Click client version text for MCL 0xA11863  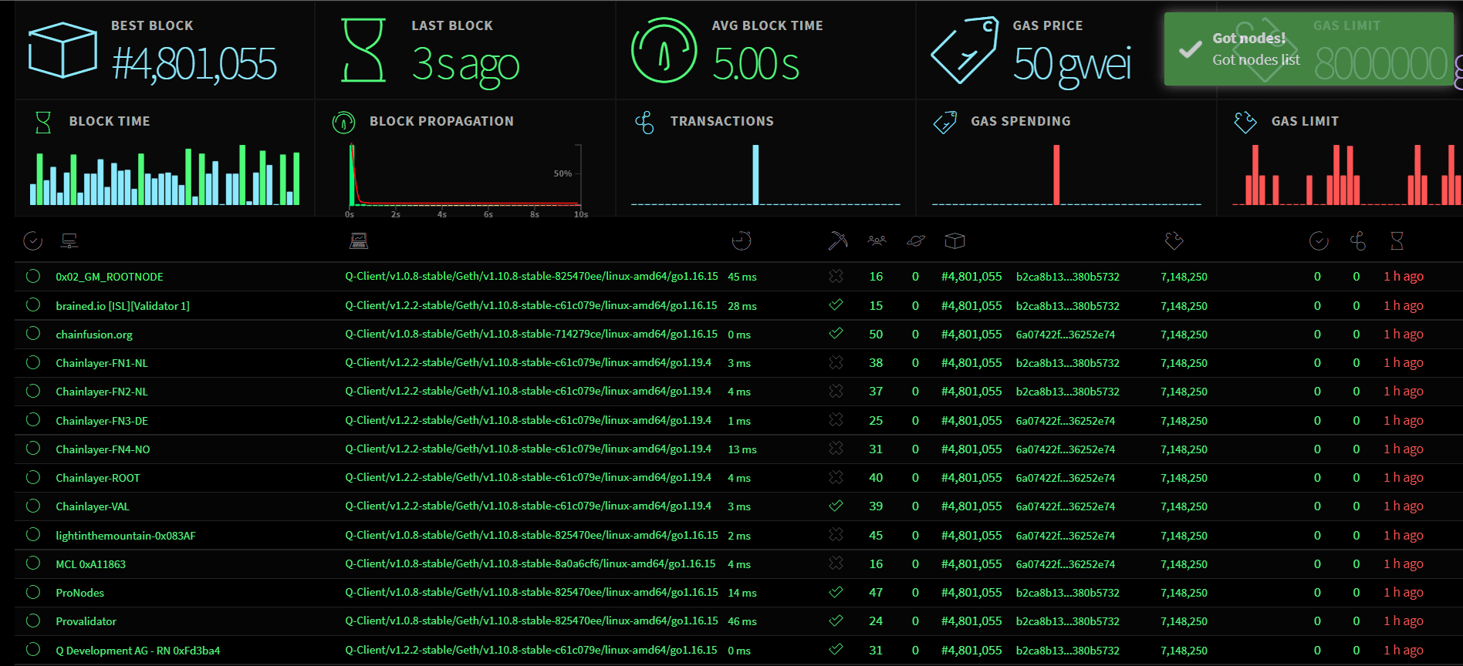(530, 563)
